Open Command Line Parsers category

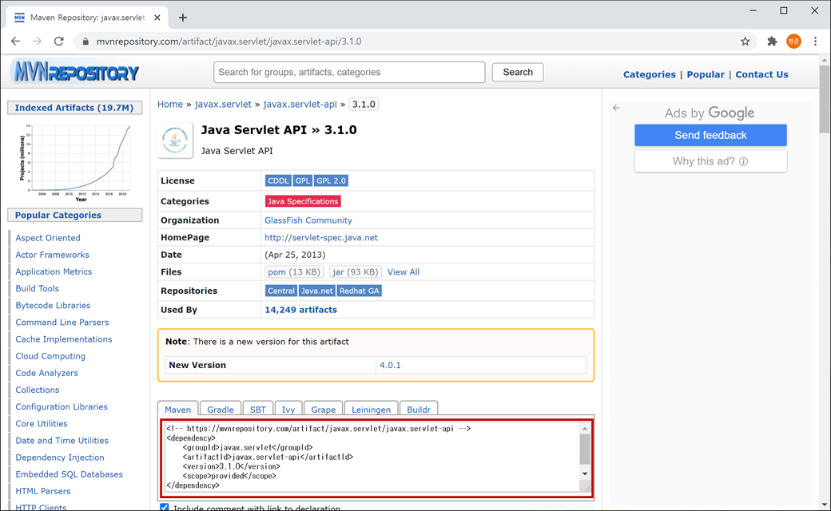pyautogui.click(x=62, y=323)
